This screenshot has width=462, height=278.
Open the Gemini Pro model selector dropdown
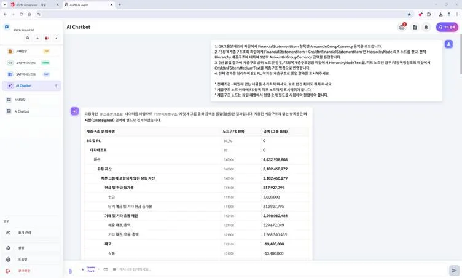(x=91, y=269)
